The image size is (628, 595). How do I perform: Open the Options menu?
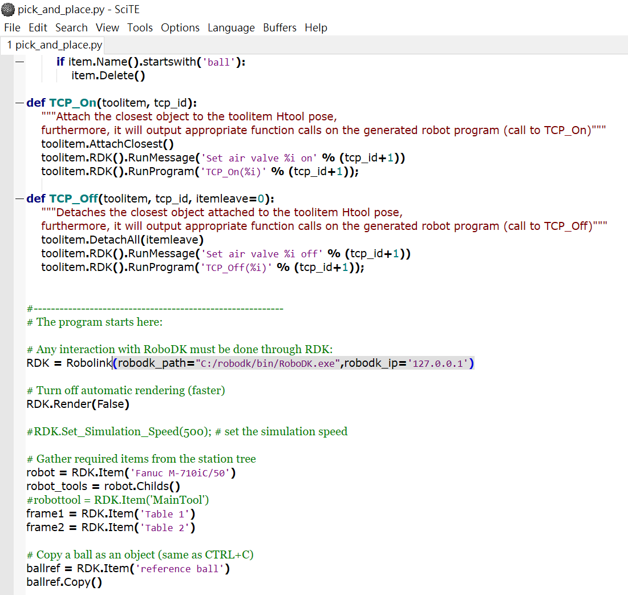pyautogui.click(x=180, y=27)
